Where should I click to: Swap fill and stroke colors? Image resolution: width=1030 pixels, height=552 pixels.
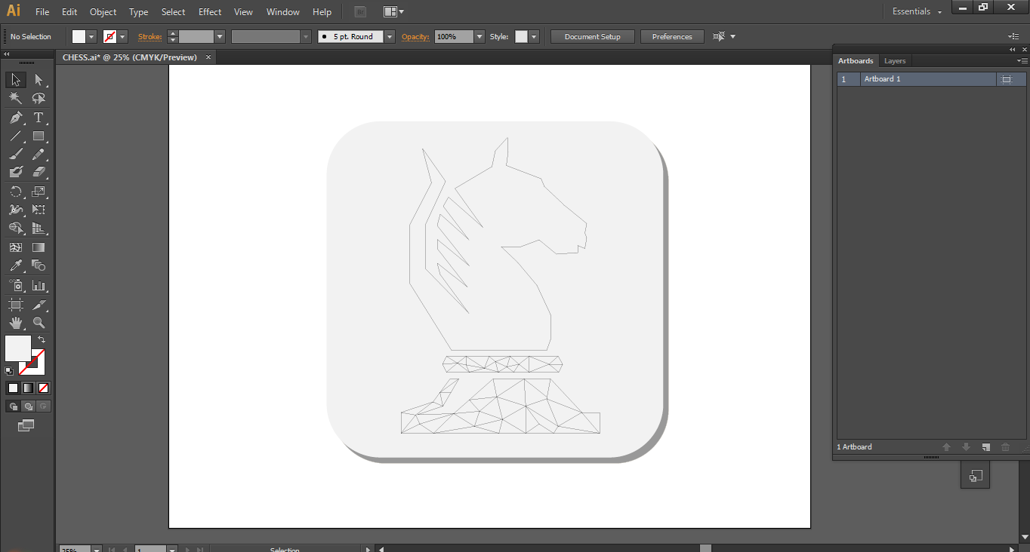(42, 340)
